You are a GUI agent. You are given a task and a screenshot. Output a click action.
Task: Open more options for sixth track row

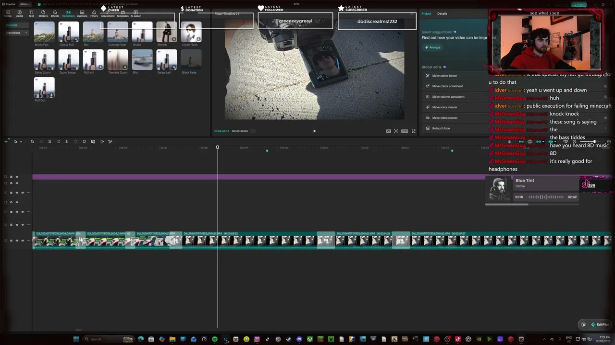pos(28,225)
